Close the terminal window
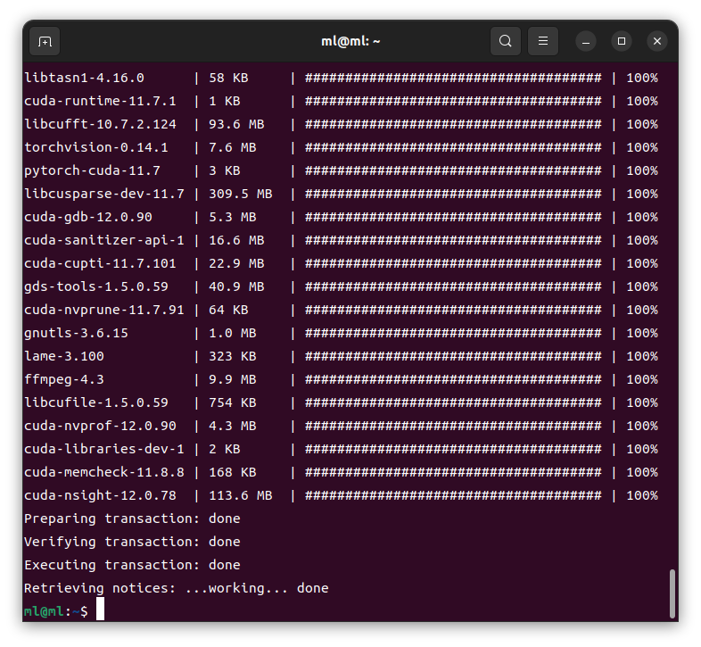Screen dimensions: 701x647 pos(657,41)
